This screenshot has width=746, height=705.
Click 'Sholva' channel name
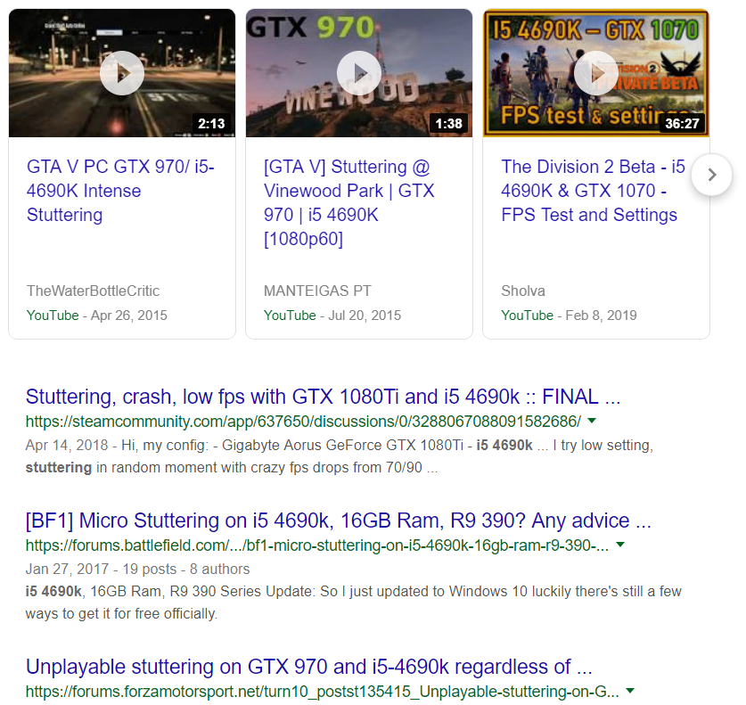pos(523,291)
